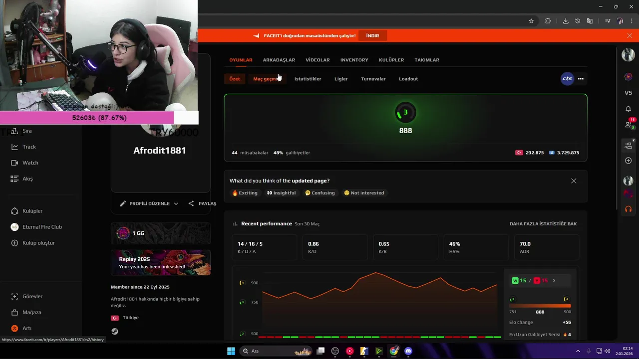The image size is (639, 359).
Task: Open Mağaza in the sidebar
Action: pos(26,312)
